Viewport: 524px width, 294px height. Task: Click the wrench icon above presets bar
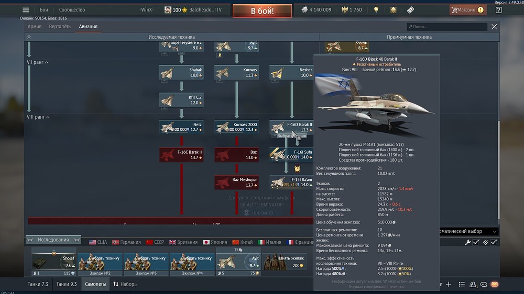pos(468,242)
